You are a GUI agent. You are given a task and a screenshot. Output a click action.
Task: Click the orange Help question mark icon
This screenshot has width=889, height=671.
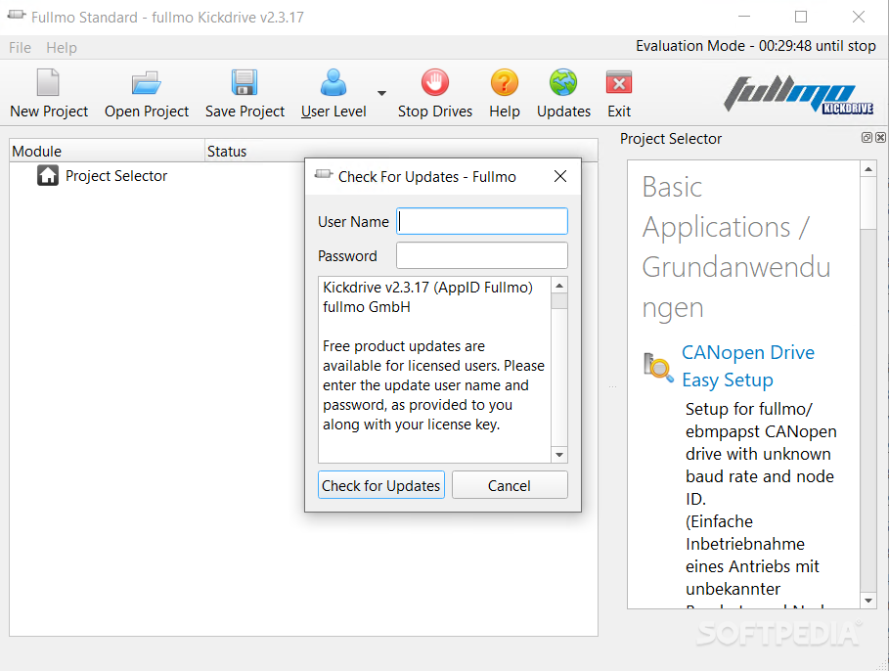pyautogui.click(x=504, y=82)
